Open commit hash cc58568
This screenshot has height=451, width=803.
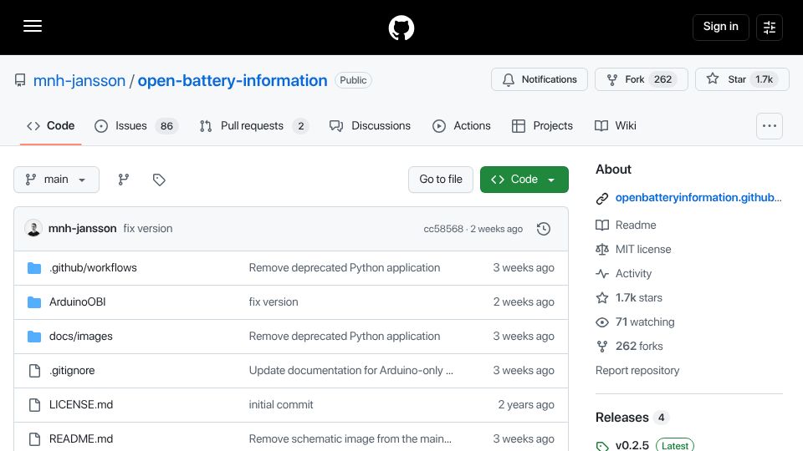443,229
